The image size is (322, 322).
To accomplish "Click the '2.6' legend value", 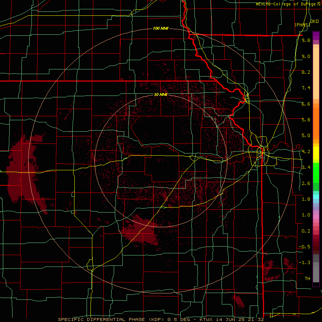I will click(x=306, y=184).
